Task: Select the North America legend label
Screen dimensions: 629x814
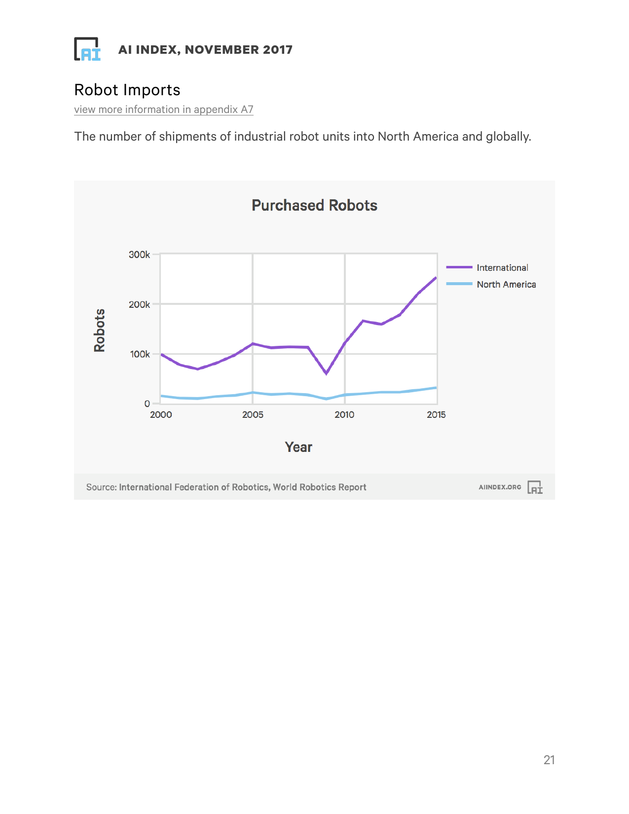Action: pyautogui.click(x=506, y=285)
